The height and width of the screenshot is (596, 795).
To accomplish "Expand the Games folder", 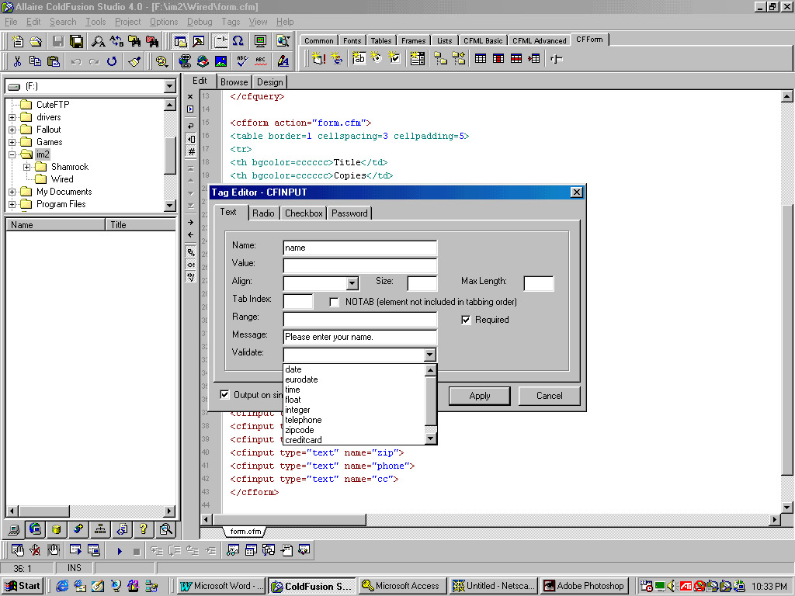I will pyautogui.click(x=12, y=142).
